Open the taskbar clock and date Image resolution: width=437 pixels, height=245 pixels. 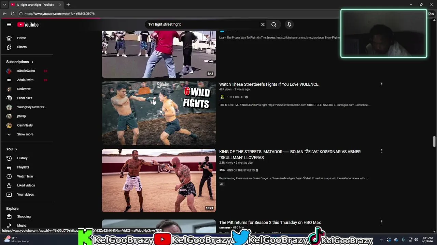(427, 240)
